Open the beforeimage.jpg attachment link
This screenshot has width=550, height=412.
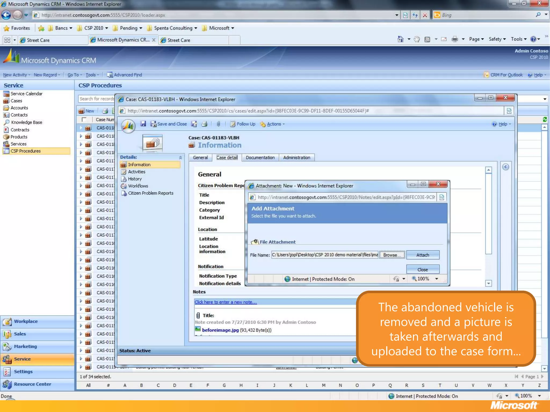coord(220,330)
